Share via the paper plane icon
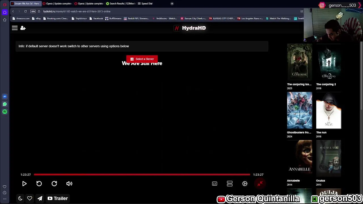This screenshot has height=204, width=363. (x=40, y=198)
